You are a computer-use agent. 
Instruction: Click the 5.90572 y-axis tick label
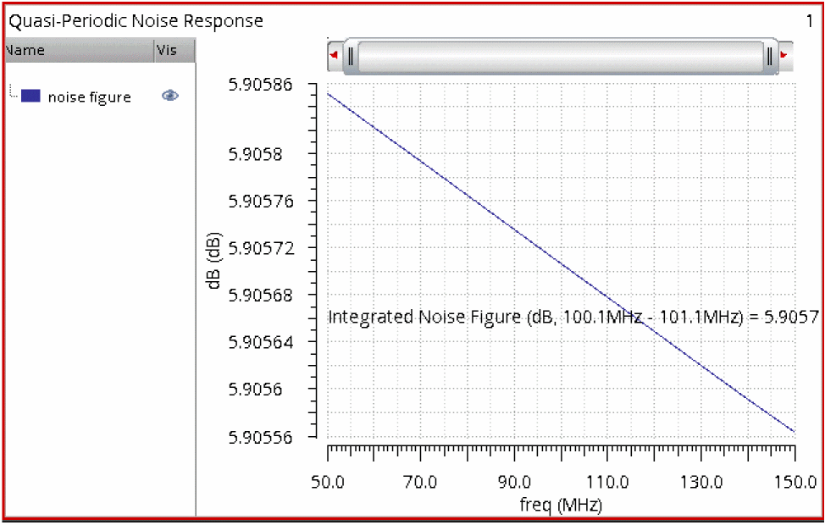pos(261,248)
